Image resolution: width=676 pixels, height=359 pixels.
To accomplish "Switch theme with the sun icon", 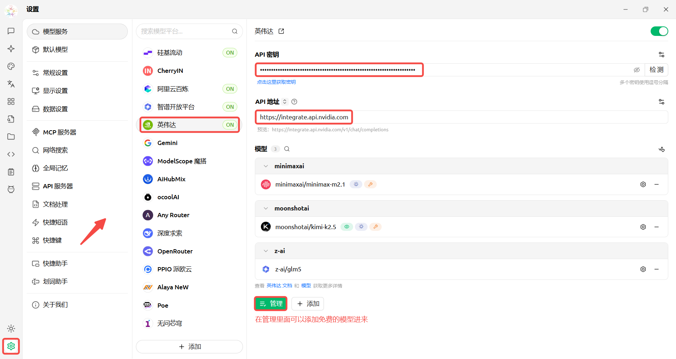I will point(11,328).
